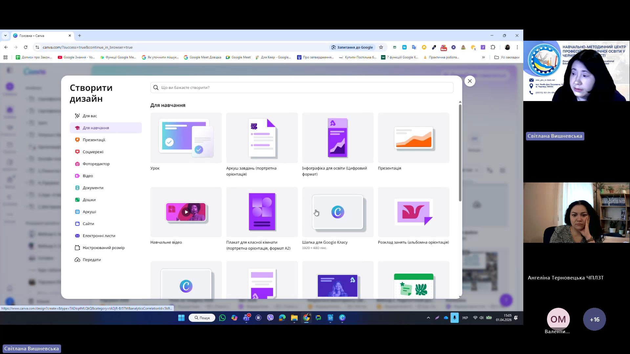Pick the Шапка для Google Класу template
Screen dimensions: 630x354
pyautogui.click(x=337, y=212)
